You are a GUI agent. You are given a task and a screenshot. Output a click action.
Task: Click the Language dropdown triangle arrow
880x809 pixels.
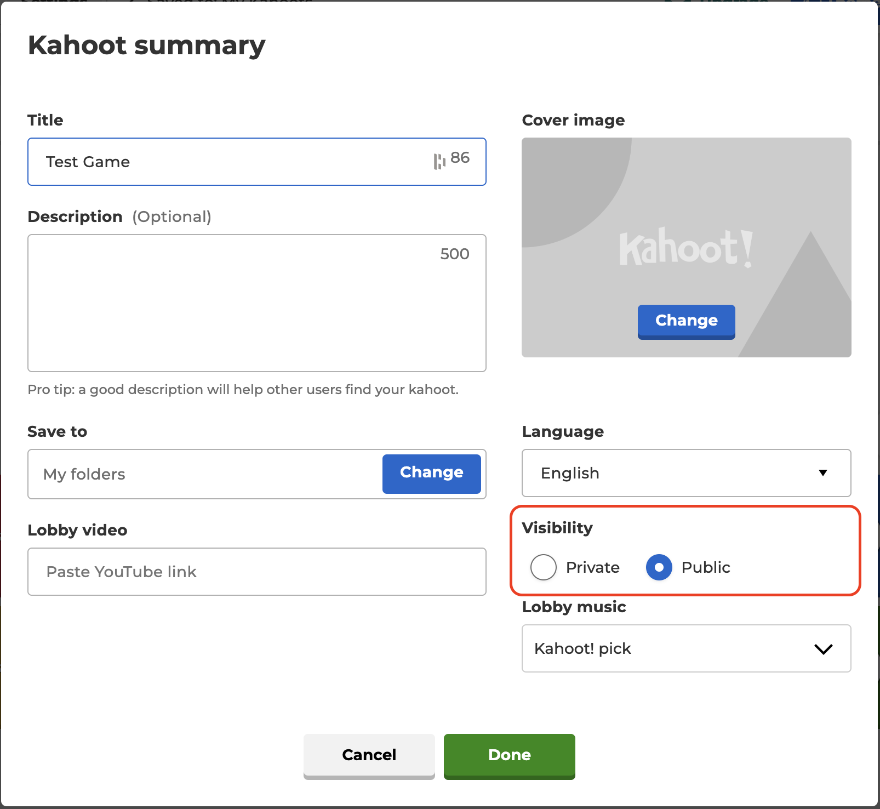(x=822, y=473)
